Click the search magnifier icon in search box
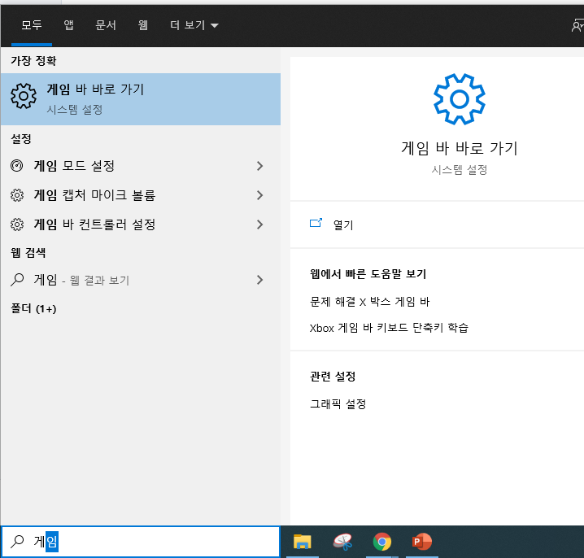Viewport: 584px width, 558px height. tap(17, 541)
